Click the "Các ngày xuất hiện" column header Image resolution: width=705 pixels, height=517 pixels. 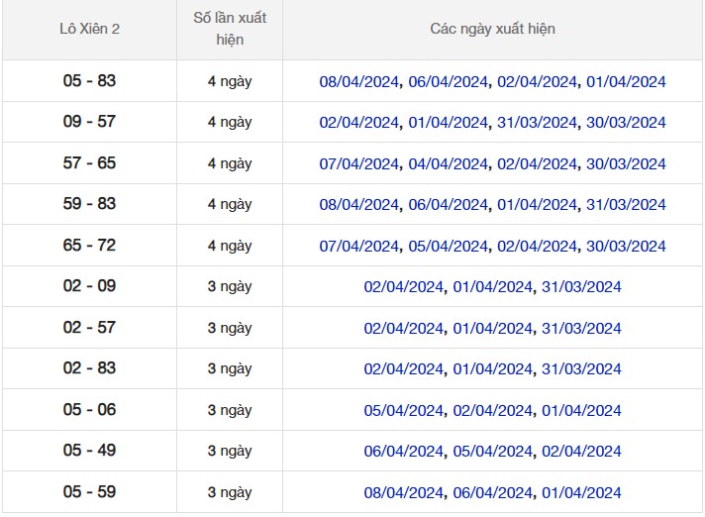pos(492,29)
